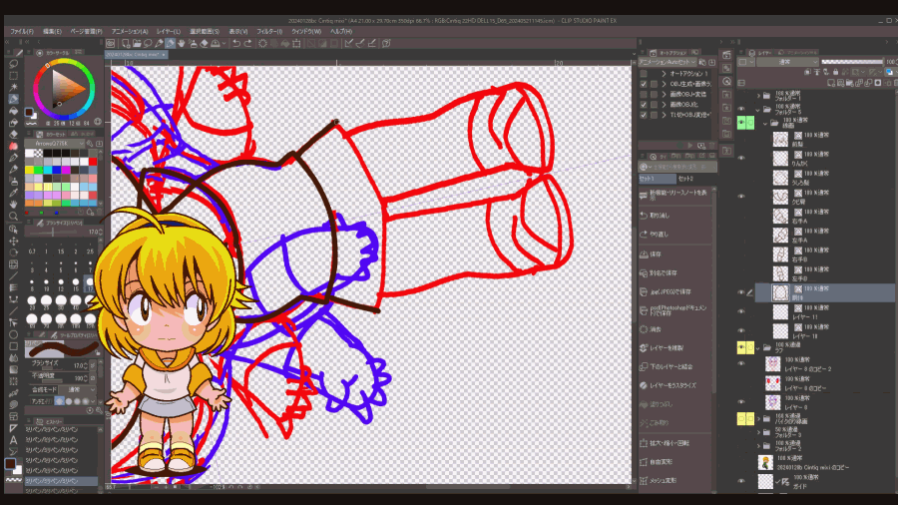The height and width of the screenshot is (505, 898).
Task: Switch to the セット2 quick access tab
Action: click(x=686, y=179)
